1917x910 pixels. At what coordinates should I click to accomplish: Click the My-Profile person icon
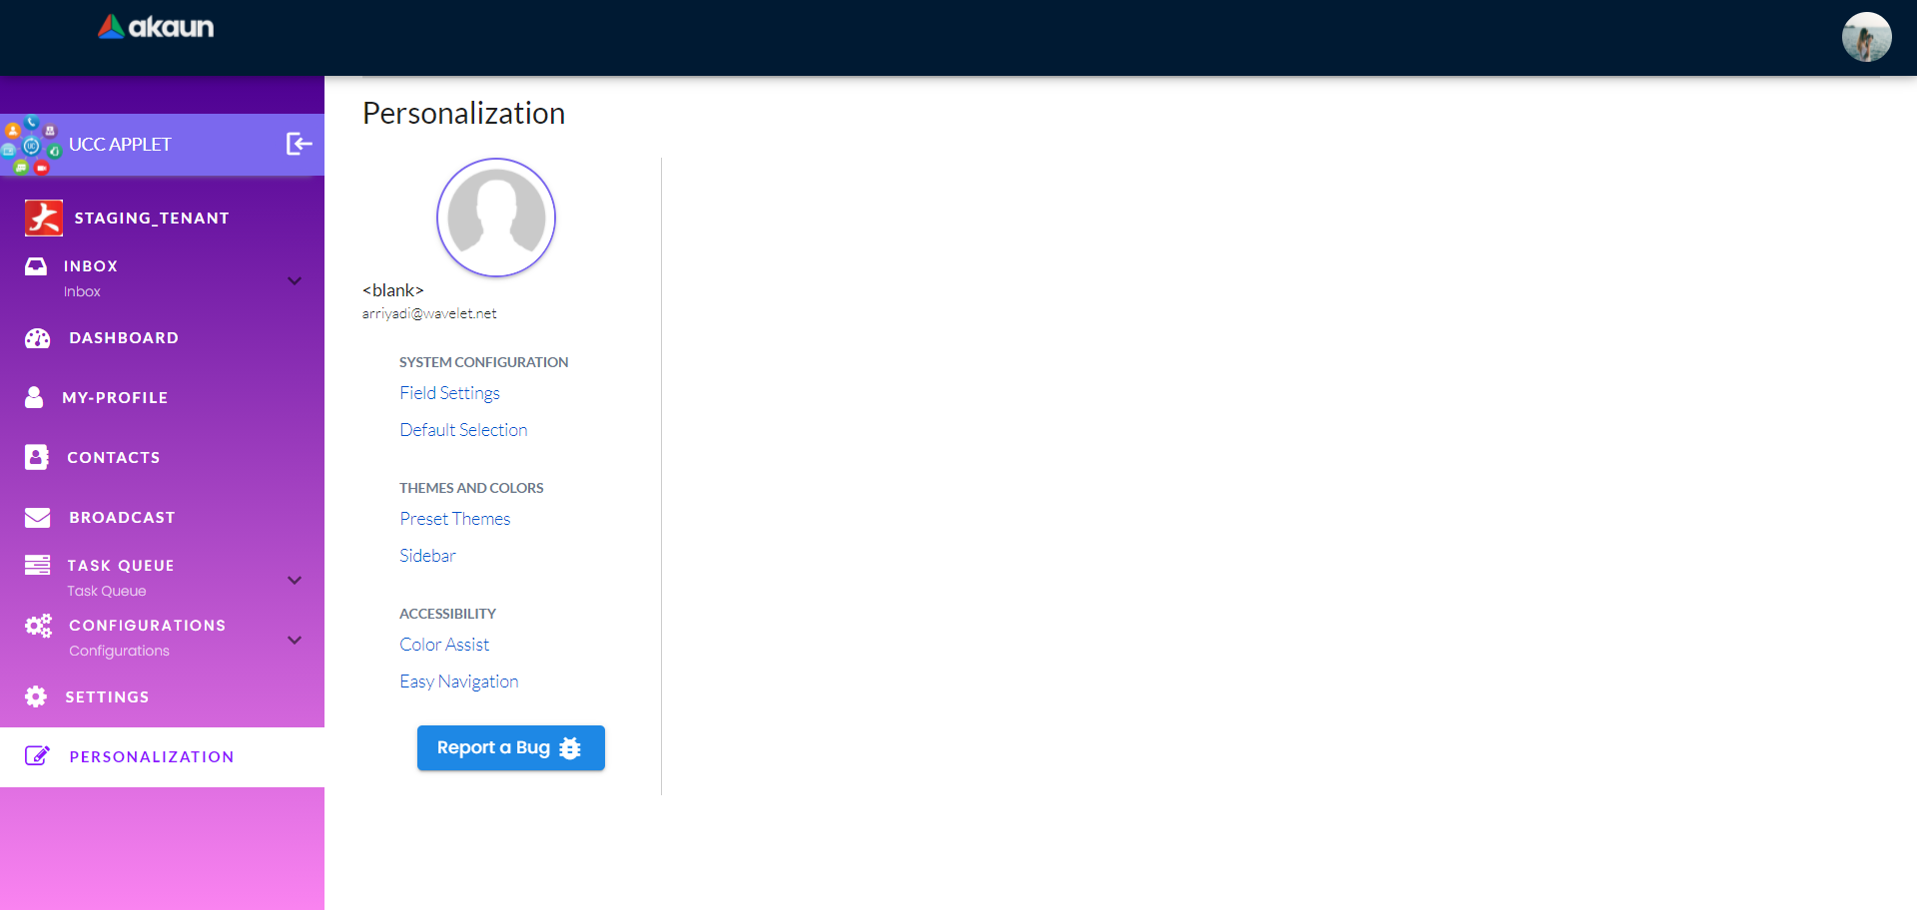pyautogui.click(x=34, y=397)
